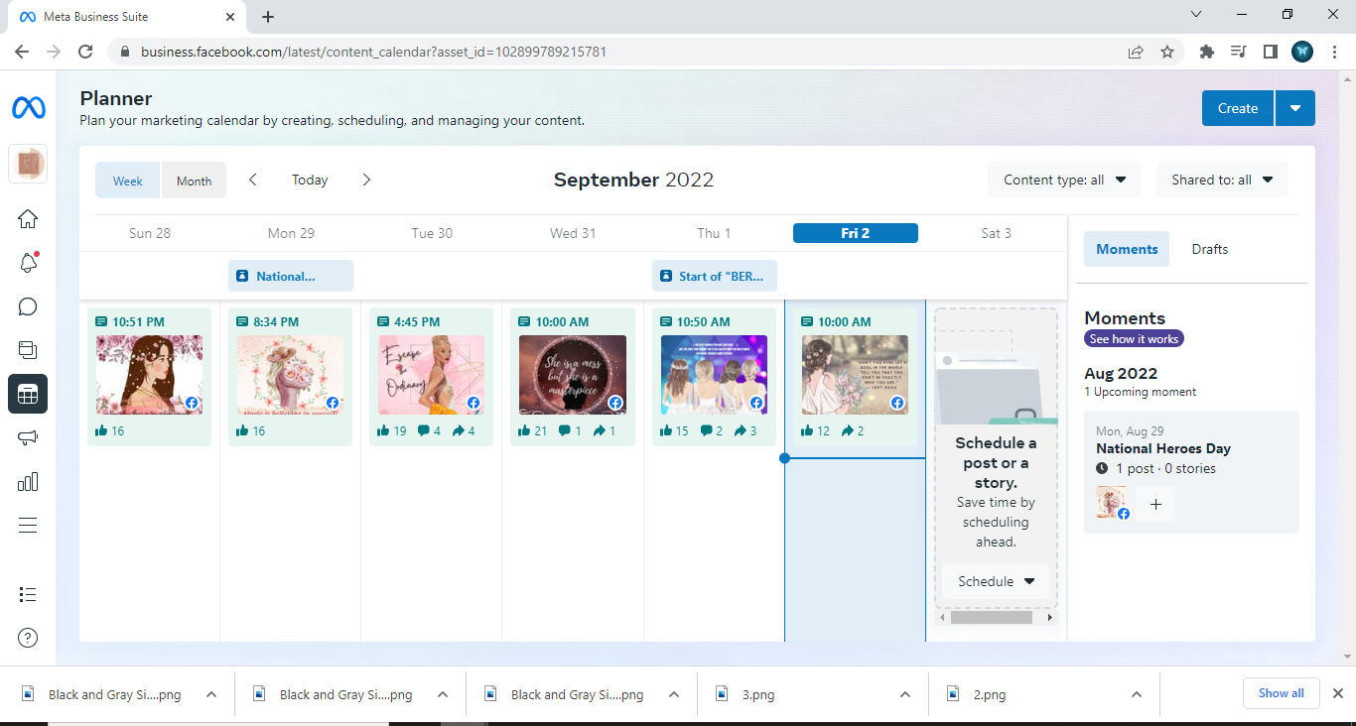1356x726 pixels.
Task: Select the Drafts tab
Action: [1210, 249]
